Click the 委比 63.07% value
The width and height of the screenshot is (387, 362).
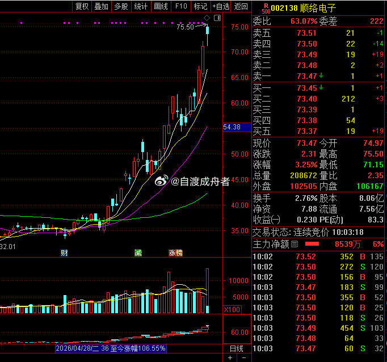304,21
